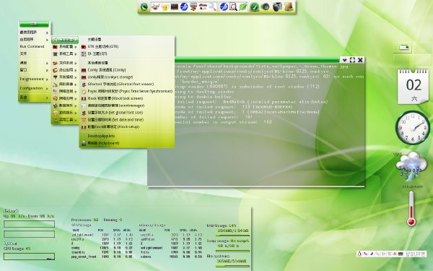The height and width of the screenshot is (271, 433).
Task: Click the red thermometer gadget
Action: click(411, 209)
